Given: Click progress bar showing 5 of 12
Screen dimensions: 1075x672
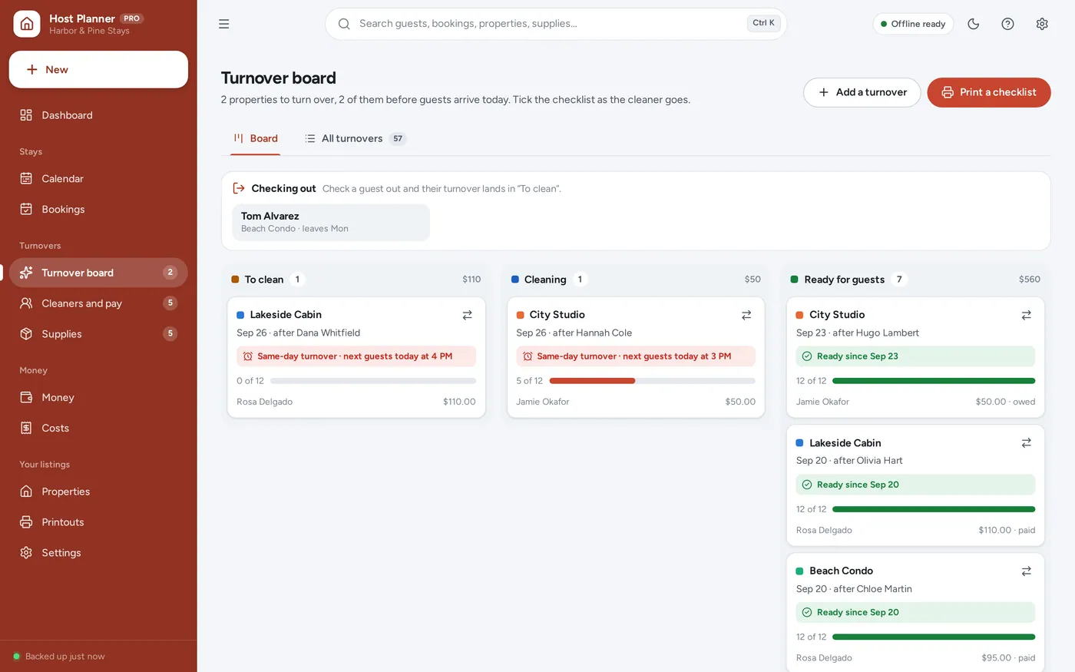Looking at the screenshot, I should 653,381.
